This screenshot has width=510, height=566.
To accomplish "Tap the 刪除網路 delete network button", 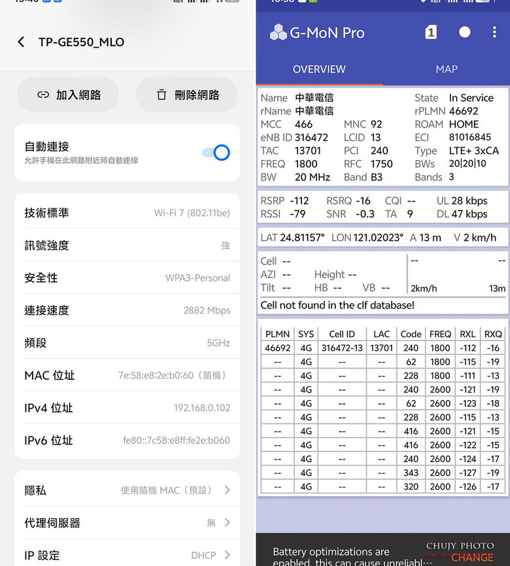I will click(x=186, y=95).
